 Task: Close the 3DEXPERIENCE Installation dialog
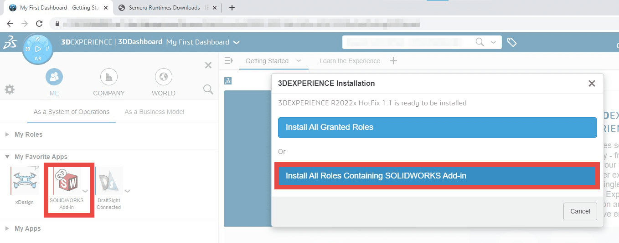pos(592,83)
